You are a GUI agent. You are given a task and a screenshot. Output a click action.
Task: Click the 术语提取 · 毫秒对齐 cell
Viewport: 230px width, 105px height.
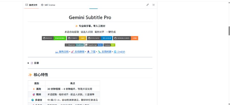pyautogui.click(x=73, y=94)
